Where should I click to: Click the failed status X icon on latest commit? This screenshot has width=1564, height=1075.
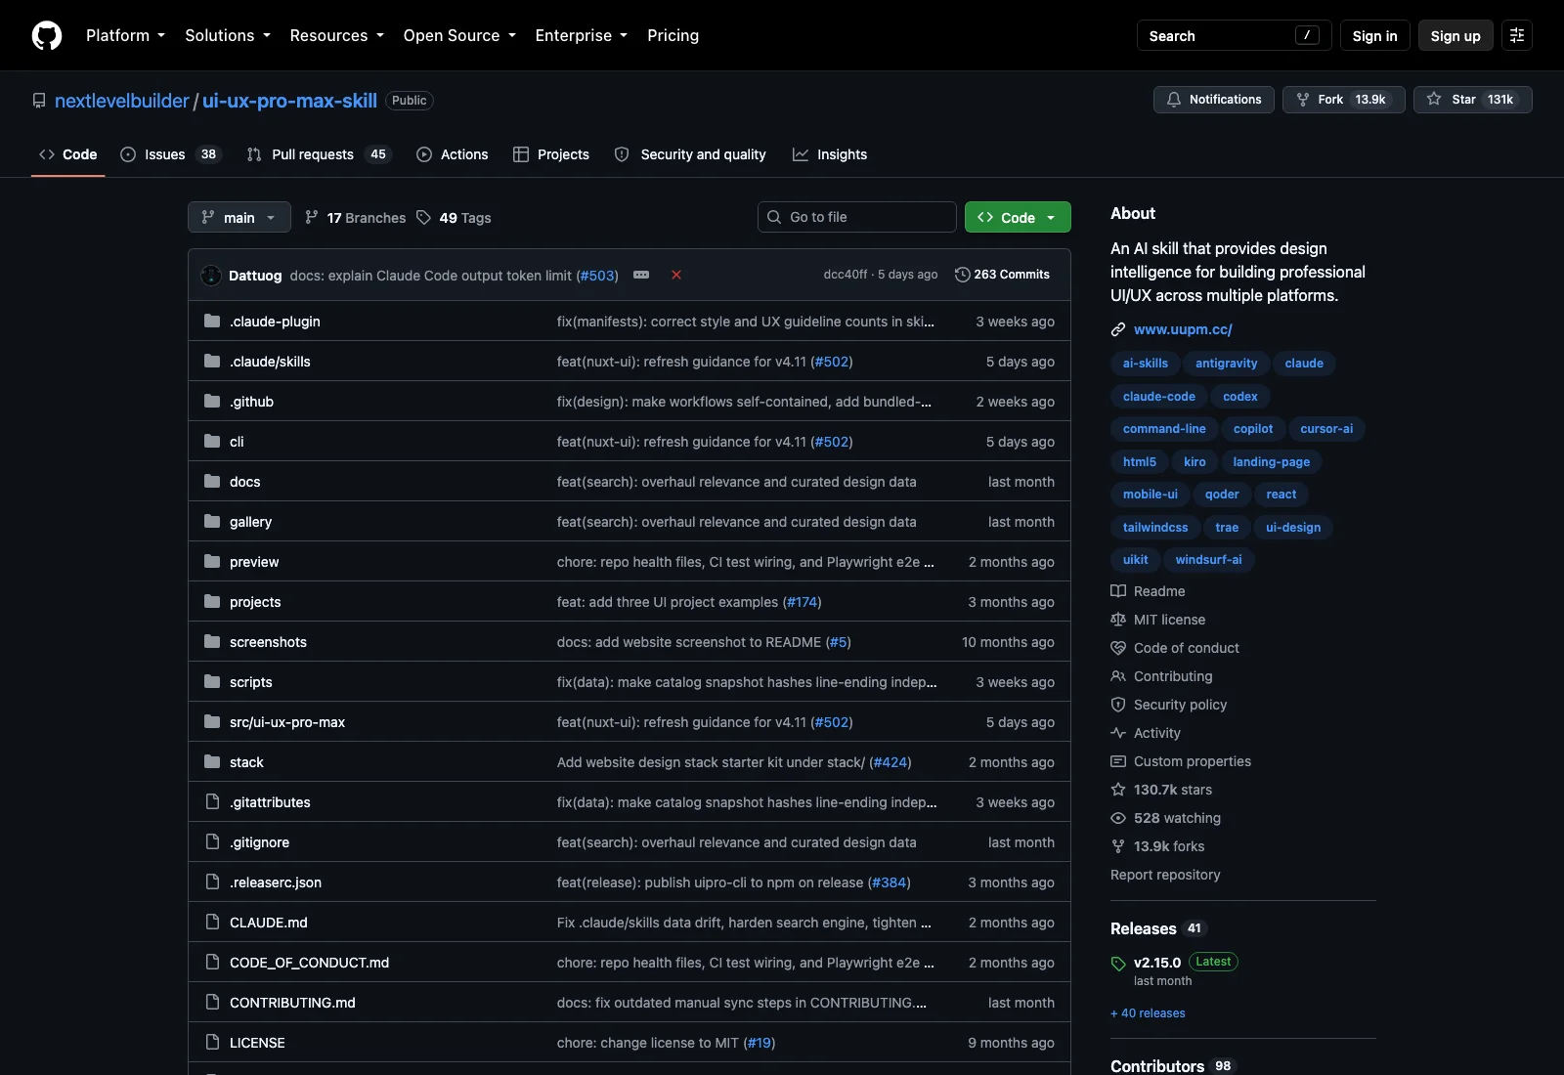676,275
